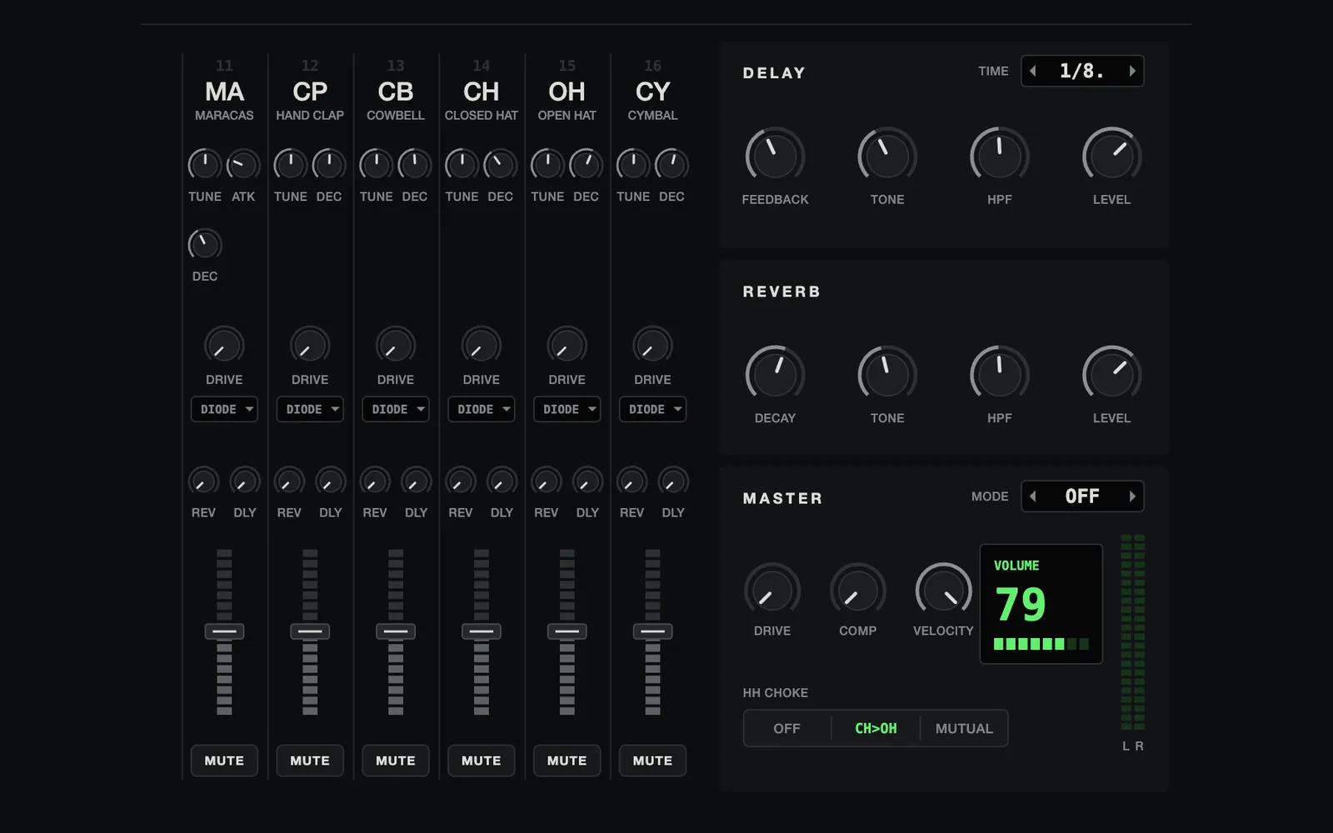1333x833 pixels.
Task: Click the Open Hat TUNE knob
Action: click(x=547, y=164)
